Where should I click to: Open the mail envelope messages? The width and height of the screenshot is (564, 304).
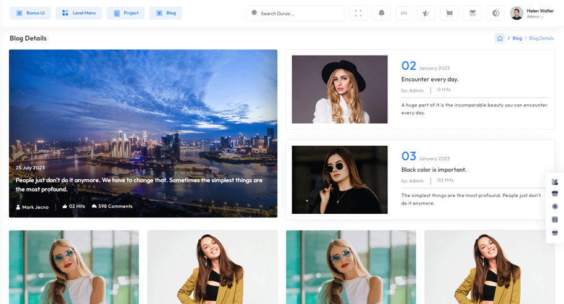click(473, 13)
